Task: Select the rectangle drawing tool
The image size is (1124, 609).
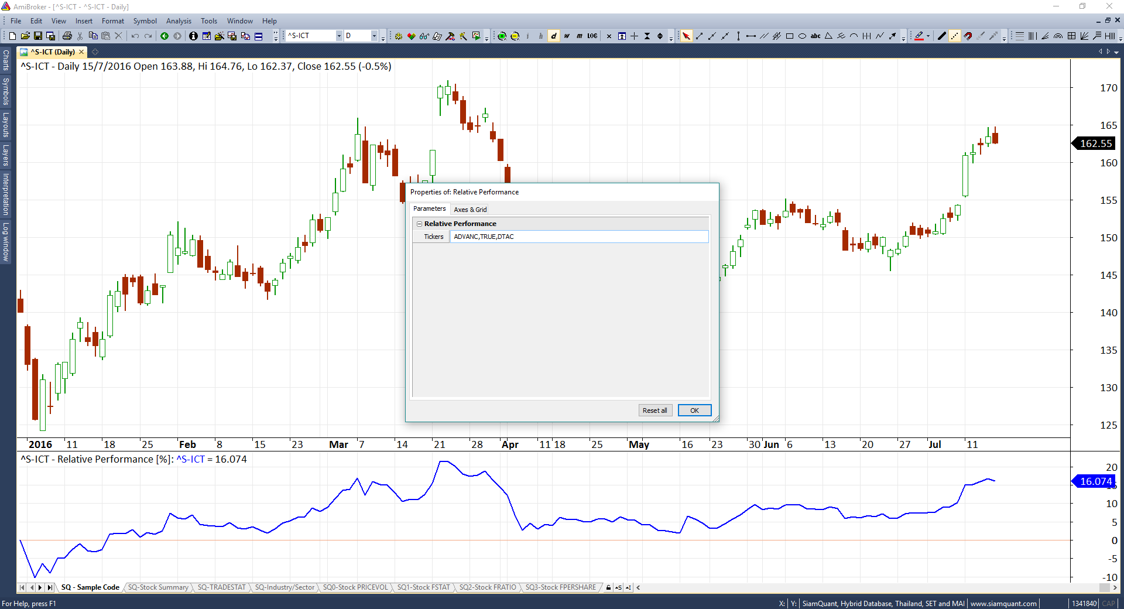Action: point(790,36)
